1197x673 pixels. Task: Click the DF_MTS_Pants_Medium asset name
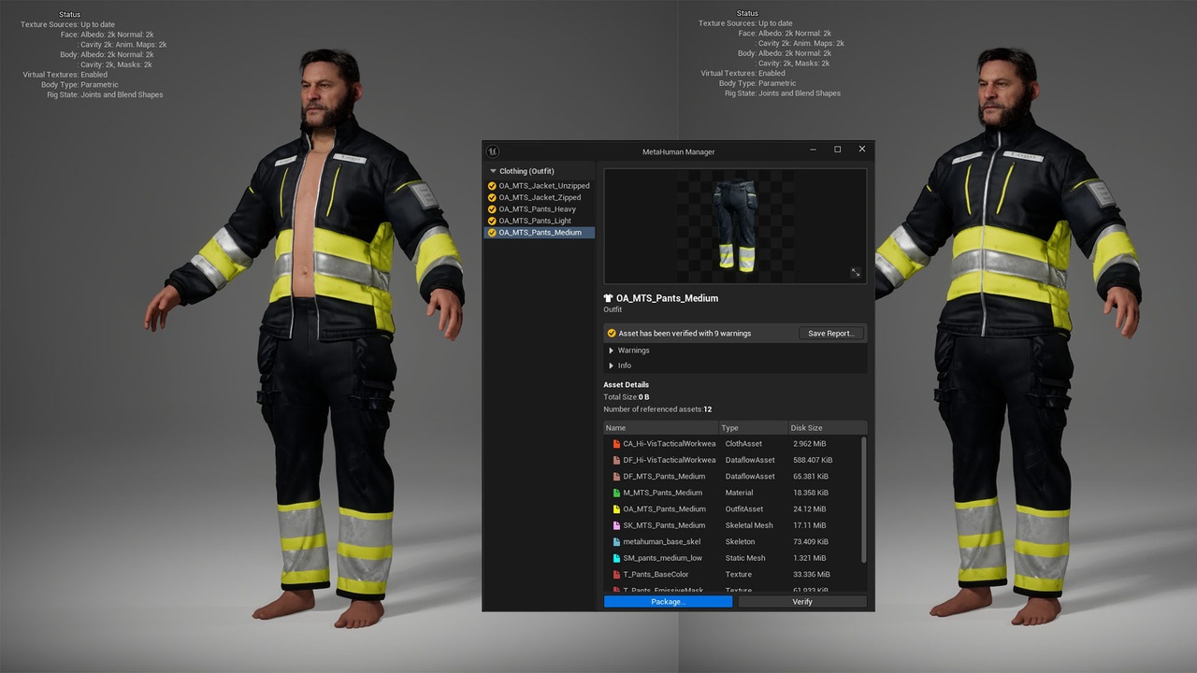[664, 477]
